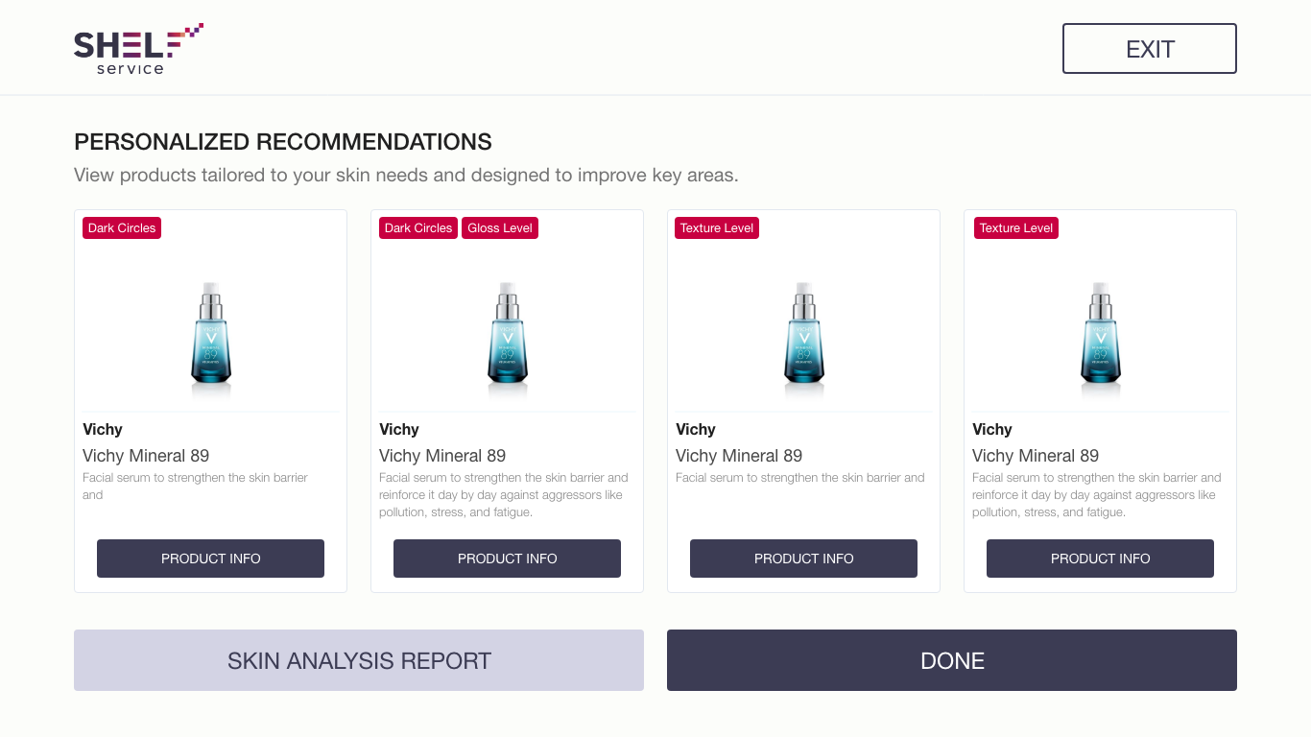Click the Vichy brand name in third card

696,429
